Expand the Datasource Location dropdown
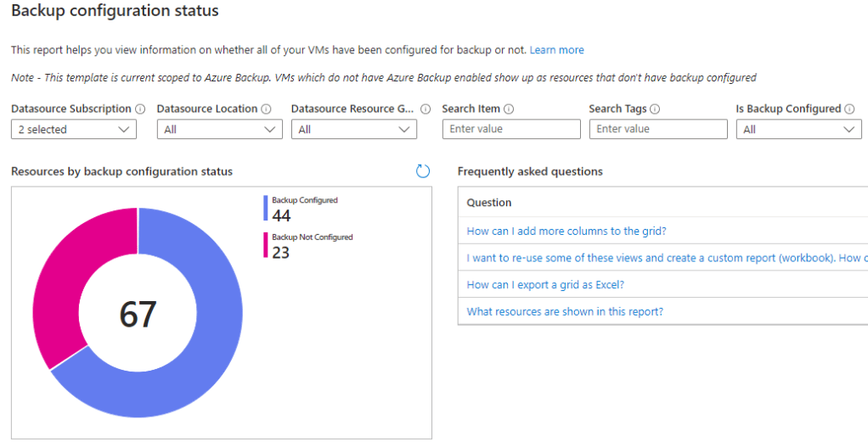868x447 pixels. point(220,130)
